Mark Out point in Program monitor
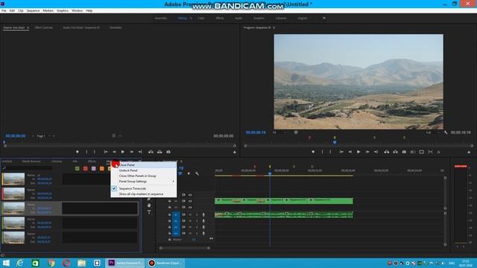477x268 pixels. [330, 152]
